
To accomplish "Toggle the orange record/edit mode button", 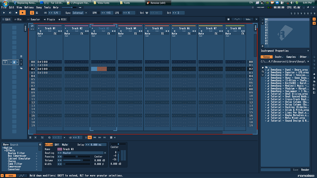I will point(22,13).
